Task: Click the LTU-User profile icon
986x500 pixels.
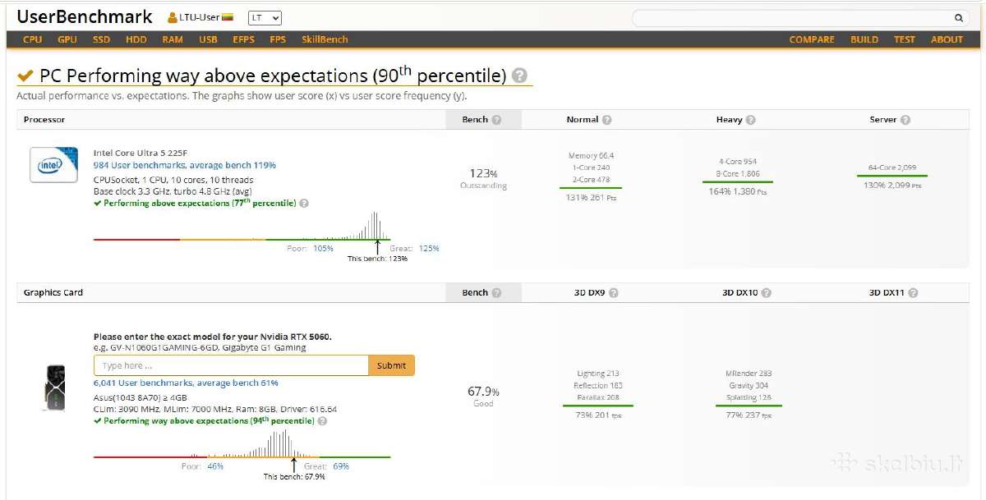Action: pyautogui.click(x=172, y=17)
